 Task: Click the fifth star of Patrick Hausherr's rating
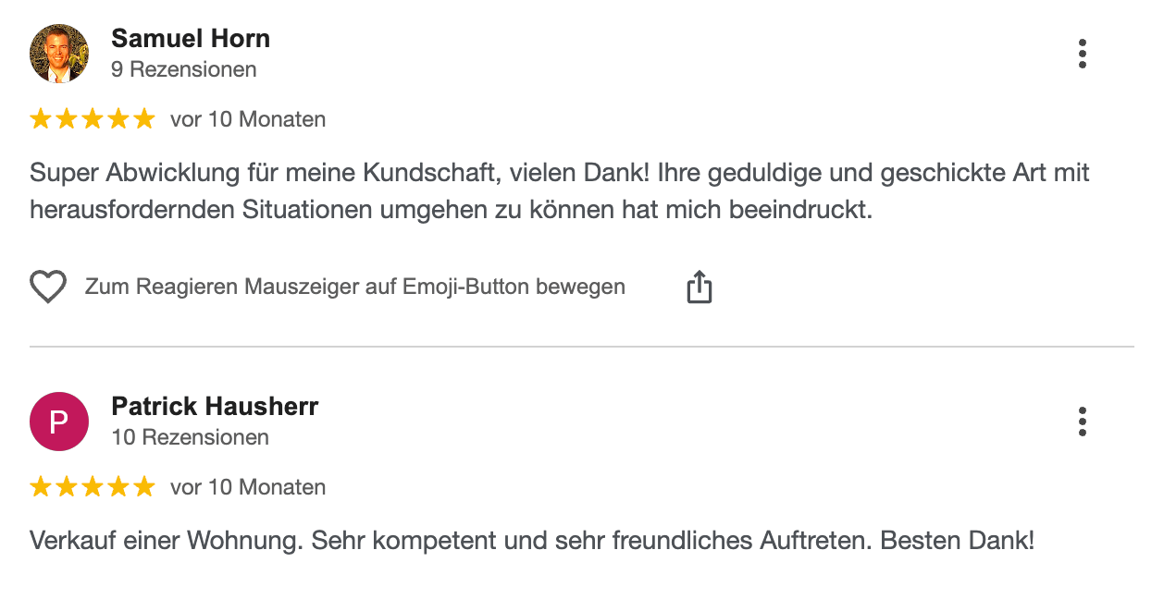[x=143, y=487]
